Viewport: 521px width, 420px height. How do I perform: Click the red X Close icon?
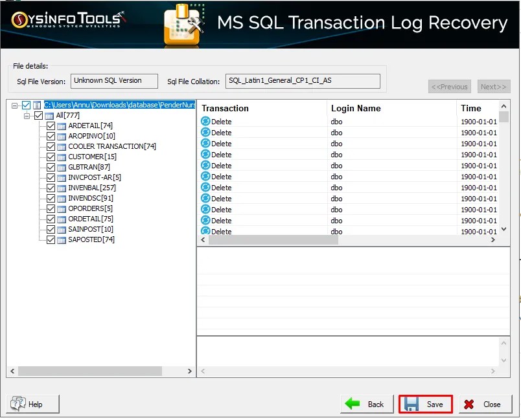469,403
